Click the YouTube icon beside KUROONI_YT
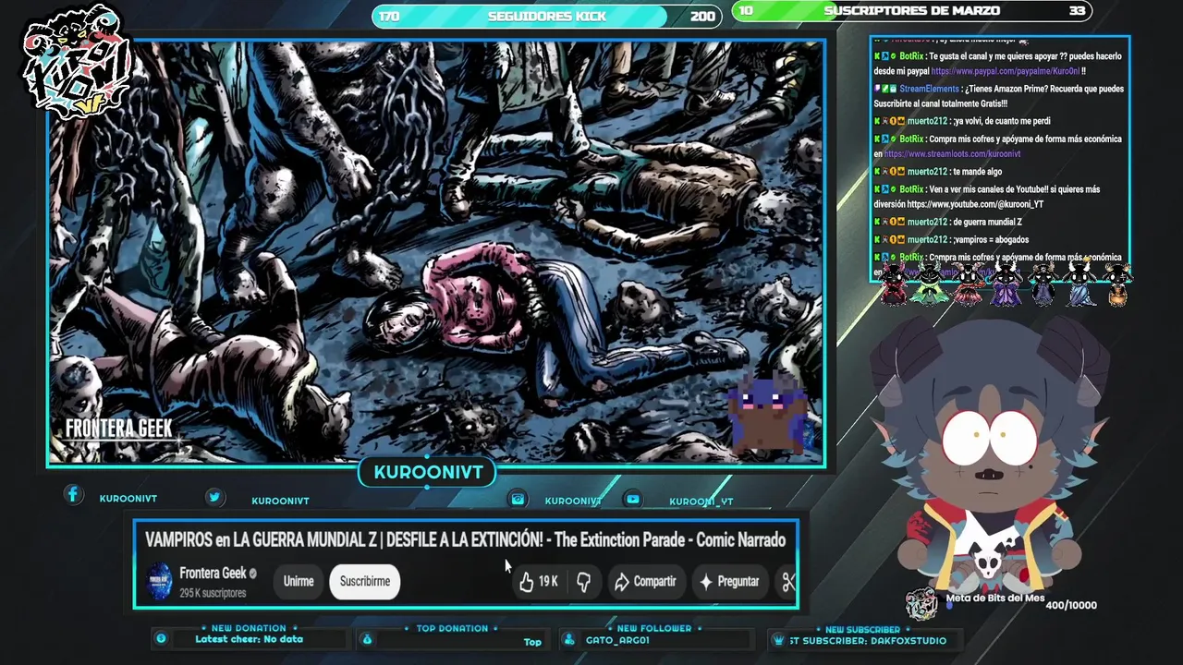Screen dimensions: 1183x665 coord(633,499)
